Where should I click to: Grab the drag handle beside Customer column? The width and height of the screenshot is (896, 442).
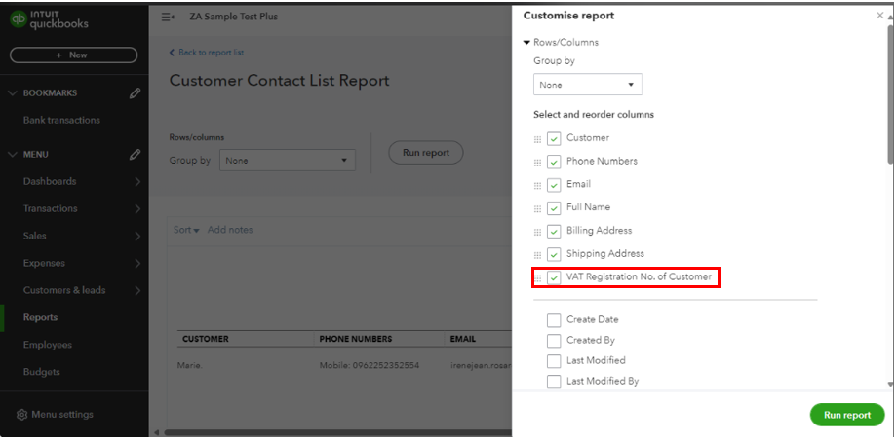(x=537, y=139)
